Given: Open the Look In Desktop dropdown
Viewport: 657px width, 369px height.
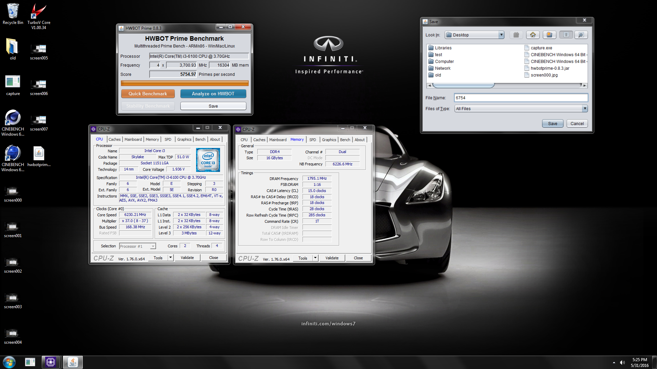Looking at the screenshot, I should coord(501,35).
